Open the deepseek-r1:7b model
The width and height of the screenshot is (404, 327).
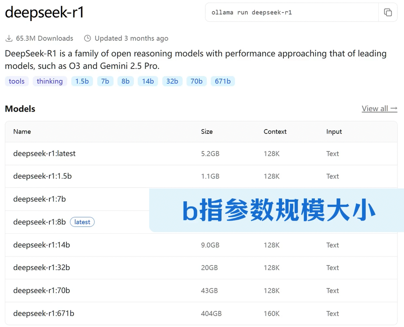pos(39,199)
